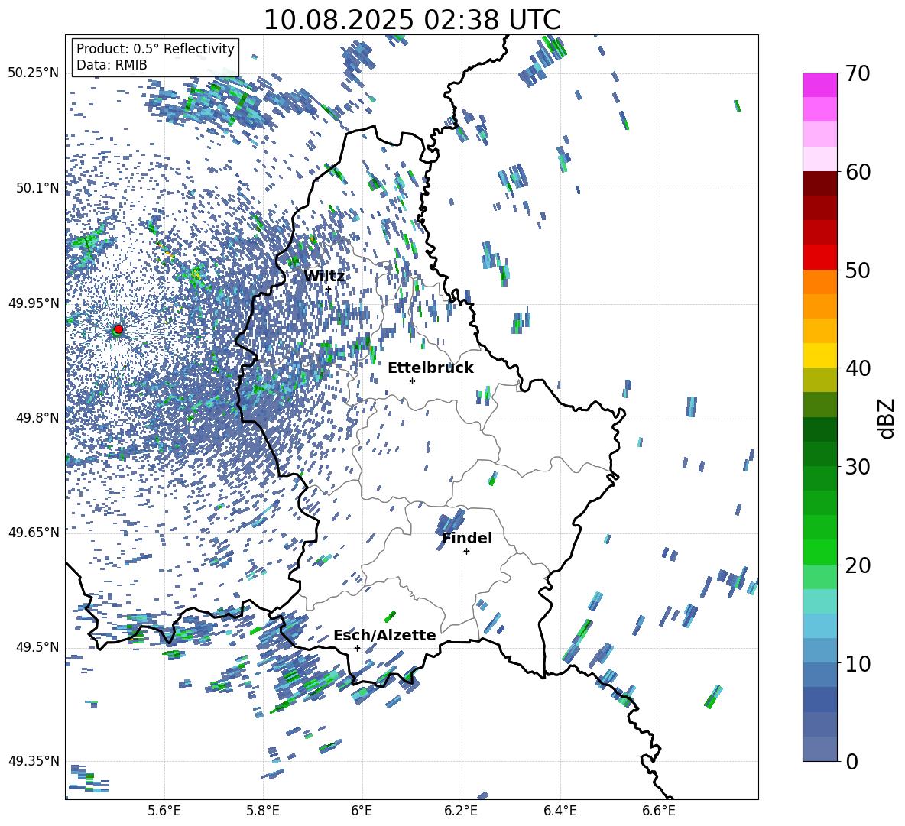Click the 0 tick on the colorbar

click(851, 761)
